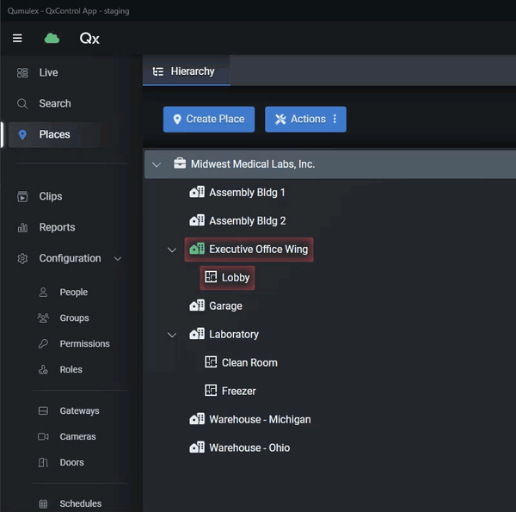The image size is (516, 512).
Task: Click the Actions button
Action: [x=305, y=120]
